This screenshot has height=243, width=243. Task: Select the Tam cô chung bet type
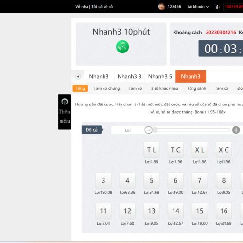pos(106,88)
